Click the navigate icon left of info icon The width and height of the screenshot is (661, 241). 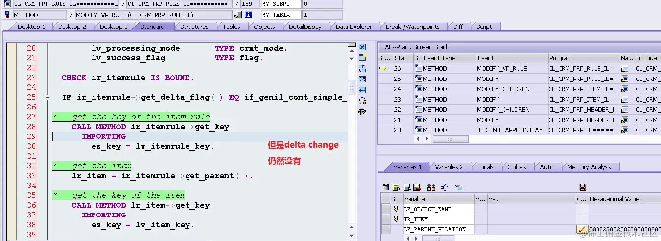(x=238, y=15)
